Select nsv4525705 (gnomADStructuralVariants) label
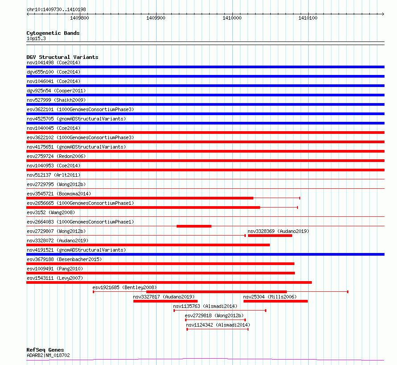 click(76, 119)
